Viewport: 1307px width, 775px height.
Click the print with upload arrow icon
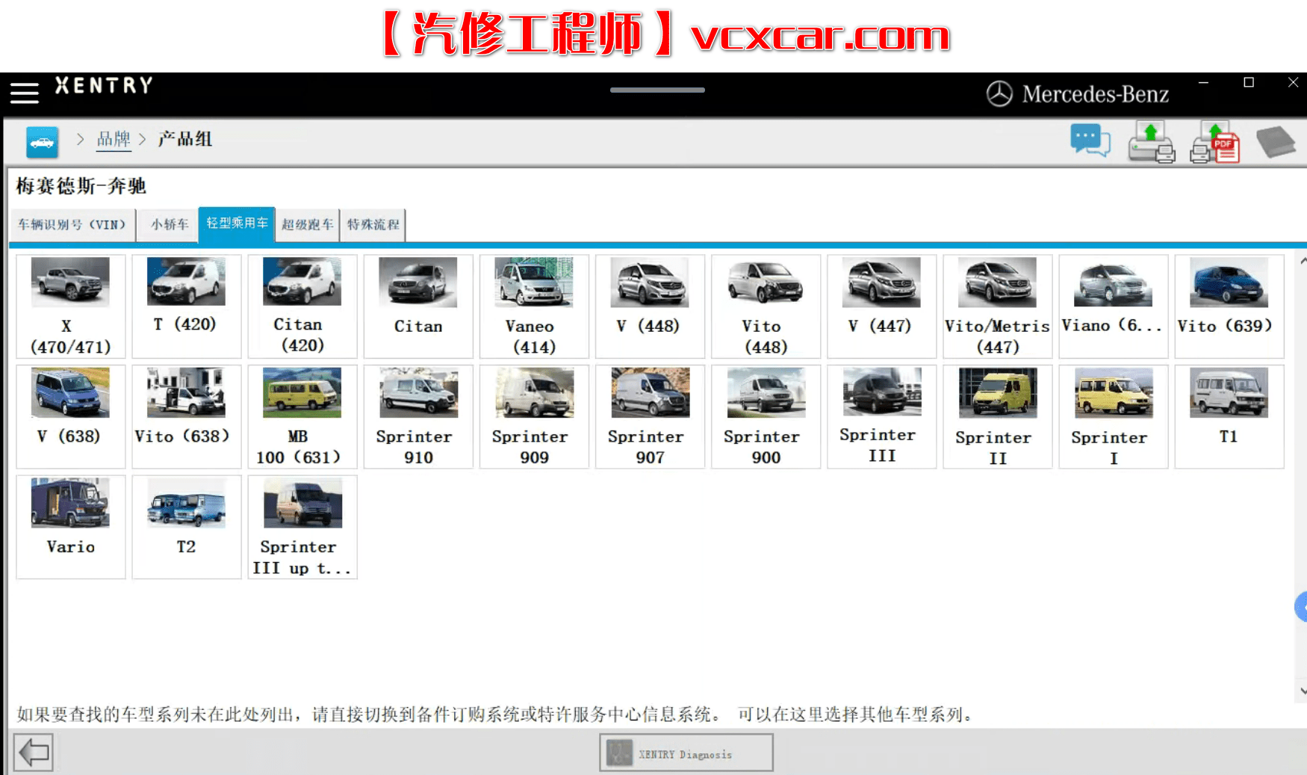click(x=1150, y=141)
